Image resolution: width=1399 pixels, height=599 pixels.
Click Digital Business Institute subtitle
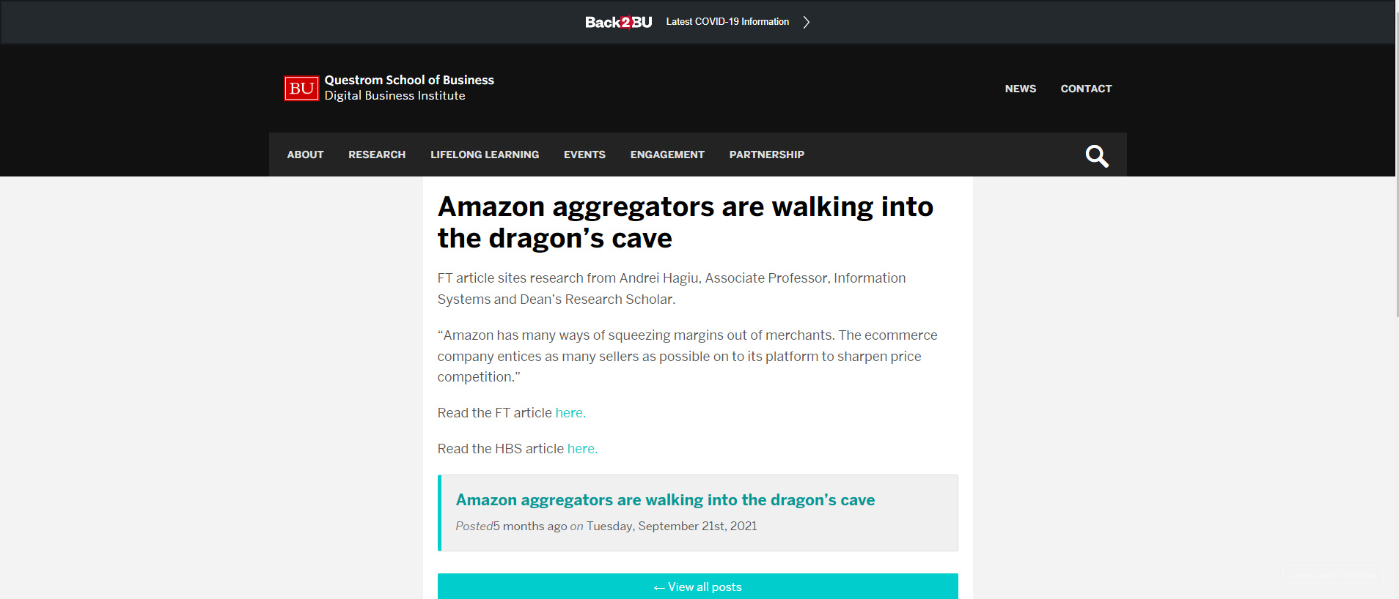click(394, 96)
